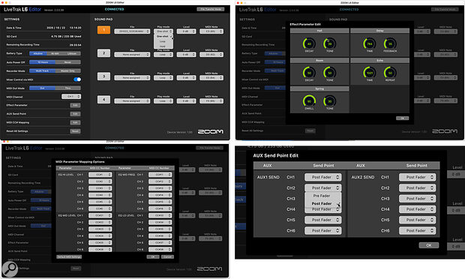Open Level dropdown for sound pad 4

(x=186, y=100)
